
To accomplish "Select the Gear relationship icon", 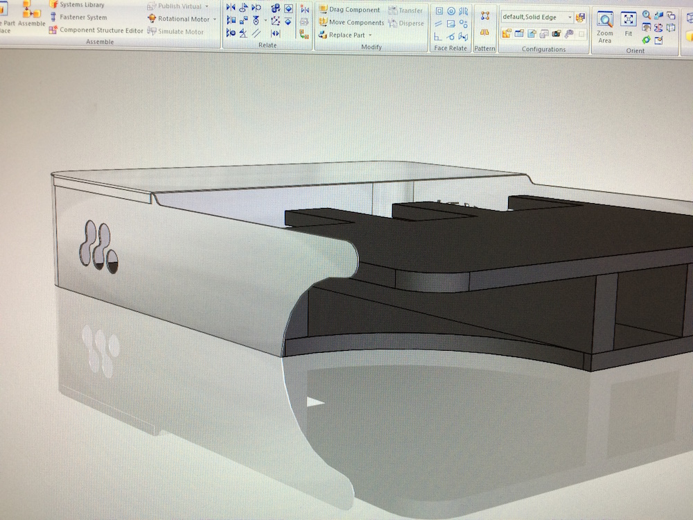I will click(x=275, y=8).
